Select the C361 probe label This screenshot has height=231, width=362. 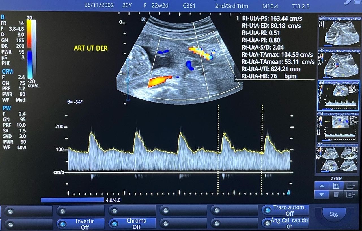tap(189, 6)
